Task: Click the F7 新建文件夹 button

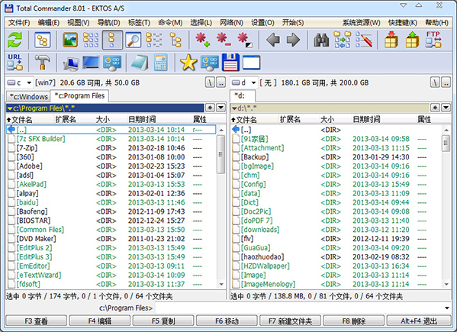Action: click(290, 321)
